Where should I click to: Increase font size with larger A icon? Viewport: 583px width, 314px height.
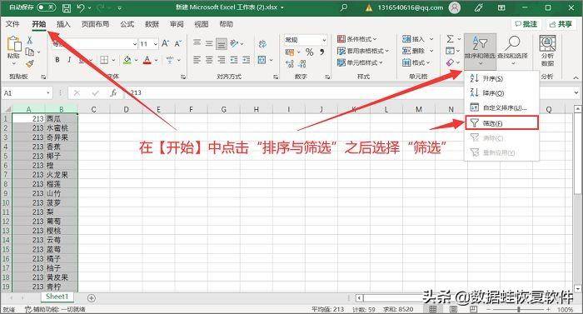tap(166, 43)
